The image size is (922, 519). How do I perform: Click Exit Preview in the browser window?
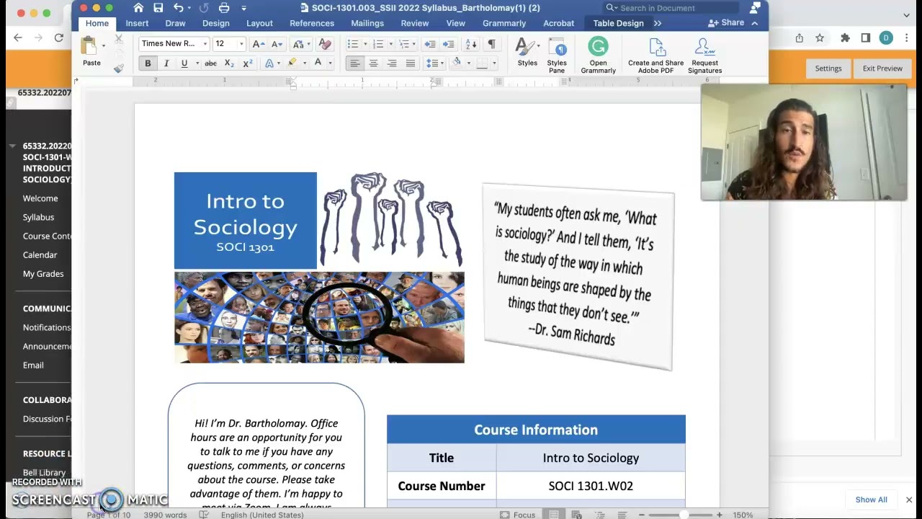pyautogui.click(x=882, y=68)
